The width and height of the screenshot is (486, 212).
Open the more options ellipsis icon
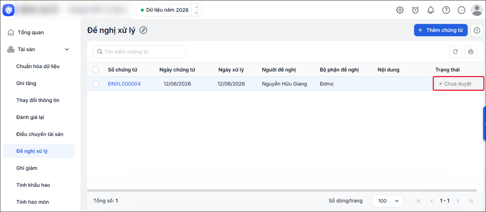(x=461, y=10)
